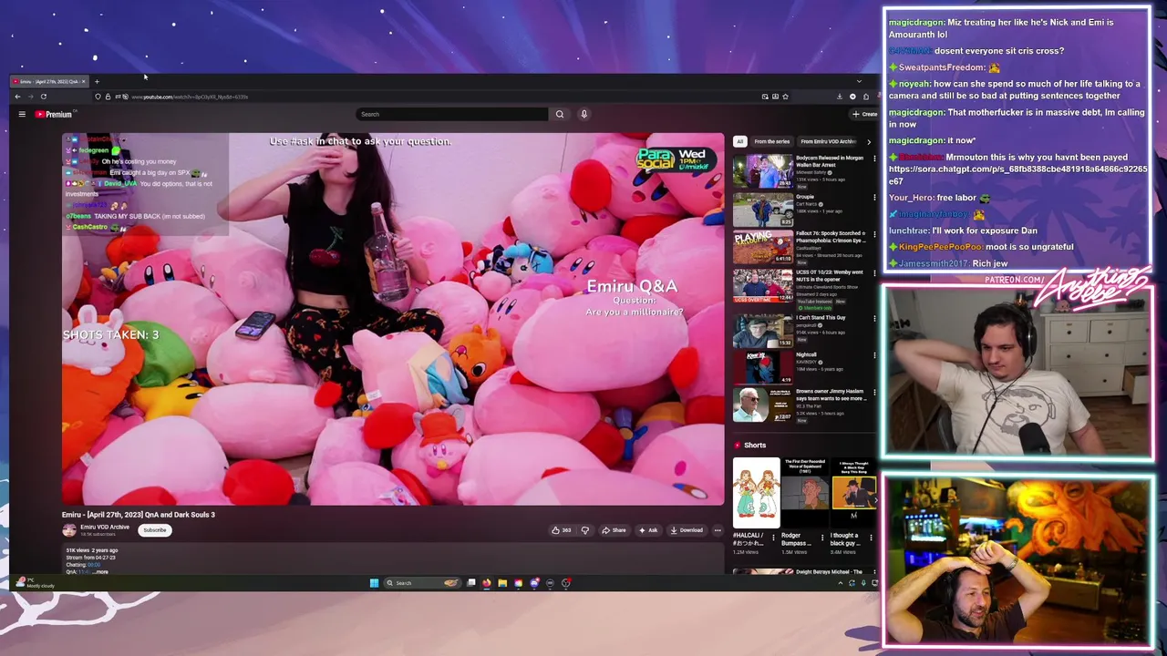Click the Sora ChatGPT link in stream chat

tap(1017, 175)
